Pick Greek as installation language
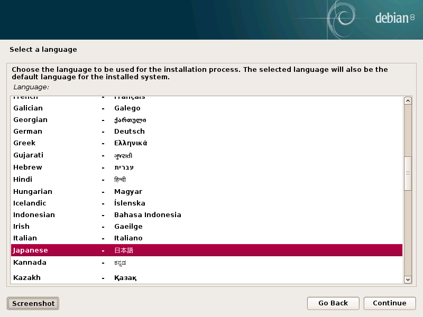The width and height of the screenshot is (423, 317). pos(24,143)
